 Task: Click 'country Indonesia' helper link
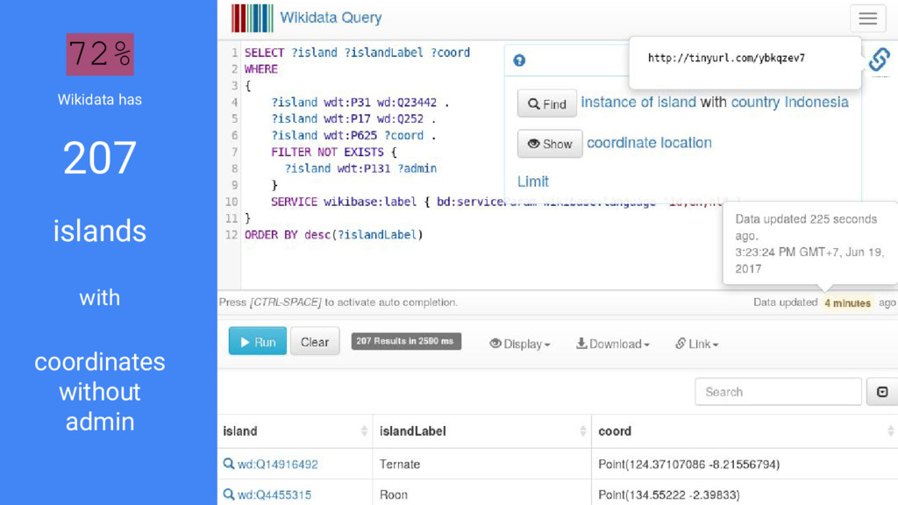click(789, 102)
